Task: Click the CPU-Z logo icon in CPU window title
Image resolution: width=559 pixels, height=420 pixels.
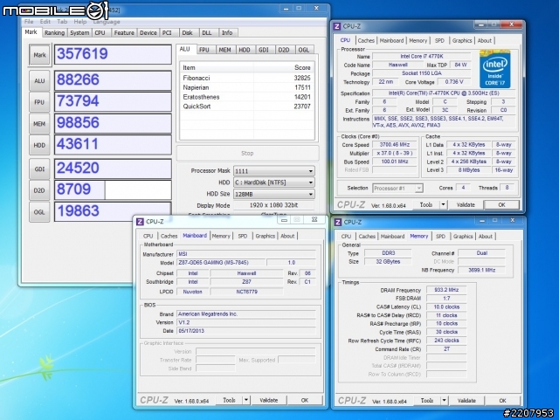Action: [337, 26]
